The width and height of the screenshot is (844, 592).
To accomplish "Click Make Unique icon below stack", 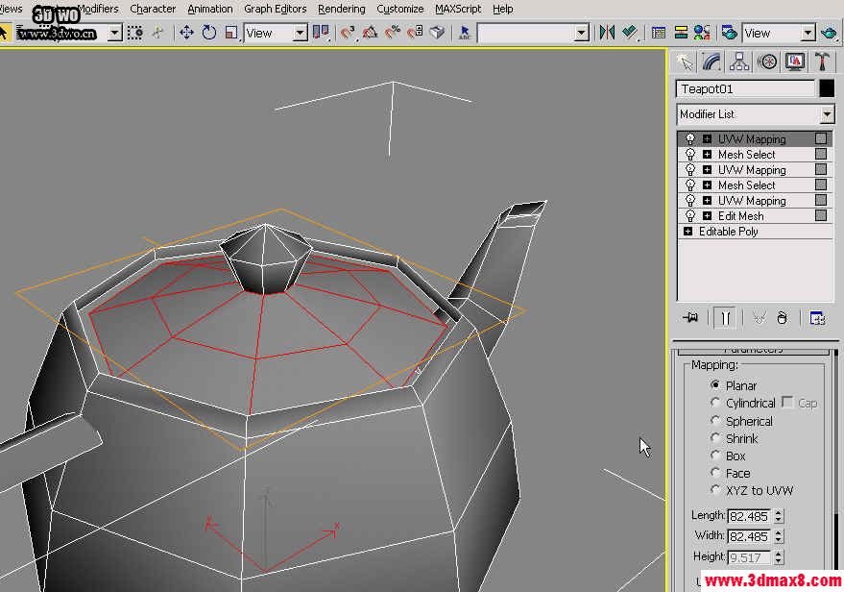I will pos(759,318).
